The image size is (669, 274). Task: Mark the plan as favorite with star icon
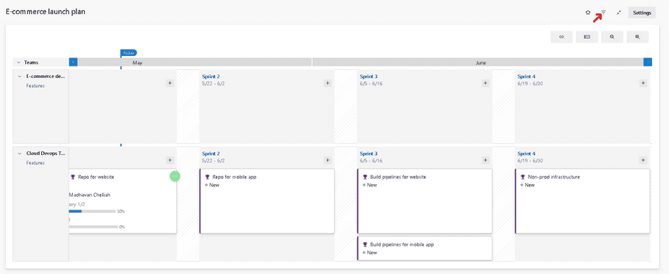coord(588,13)
